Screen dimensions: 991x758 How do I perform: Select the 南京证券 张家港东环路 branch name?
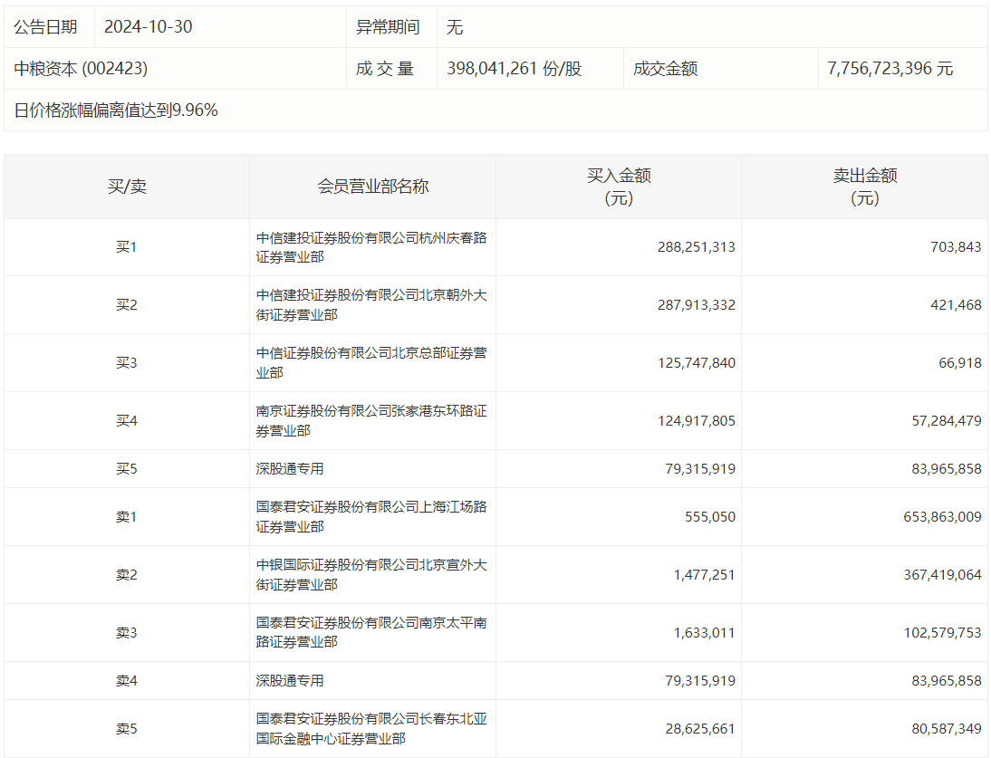(x=371, y=421)
